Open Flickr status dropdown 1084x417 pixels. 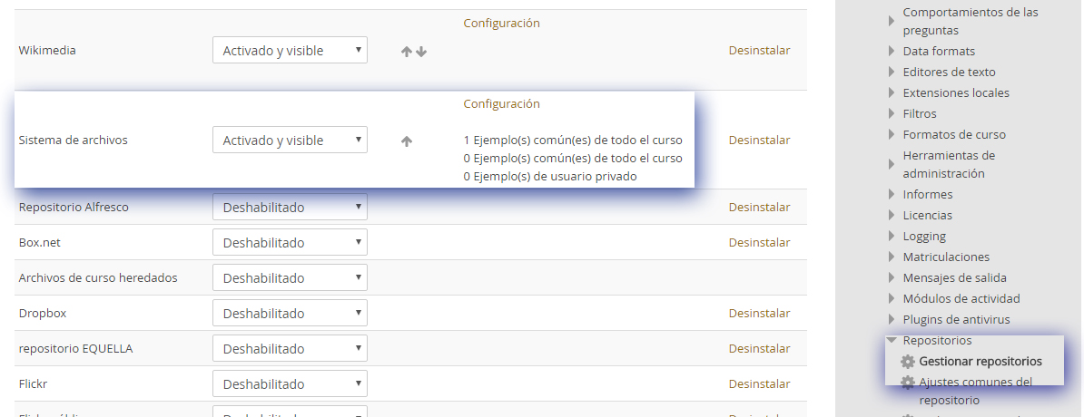tap(290, 383)
